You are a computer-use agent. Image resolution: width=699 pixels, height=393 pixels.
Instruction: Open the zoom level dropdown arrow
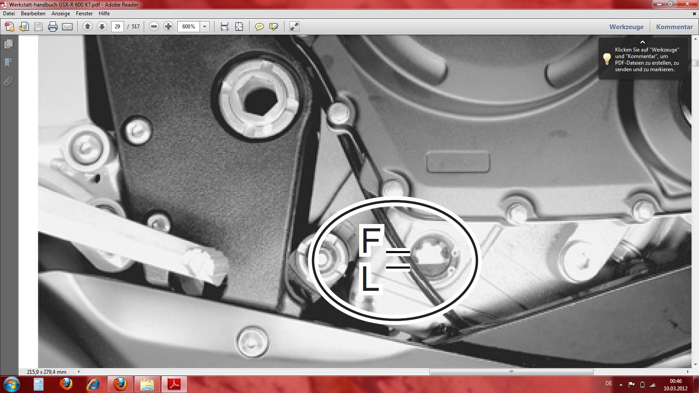tap(204, 27)
